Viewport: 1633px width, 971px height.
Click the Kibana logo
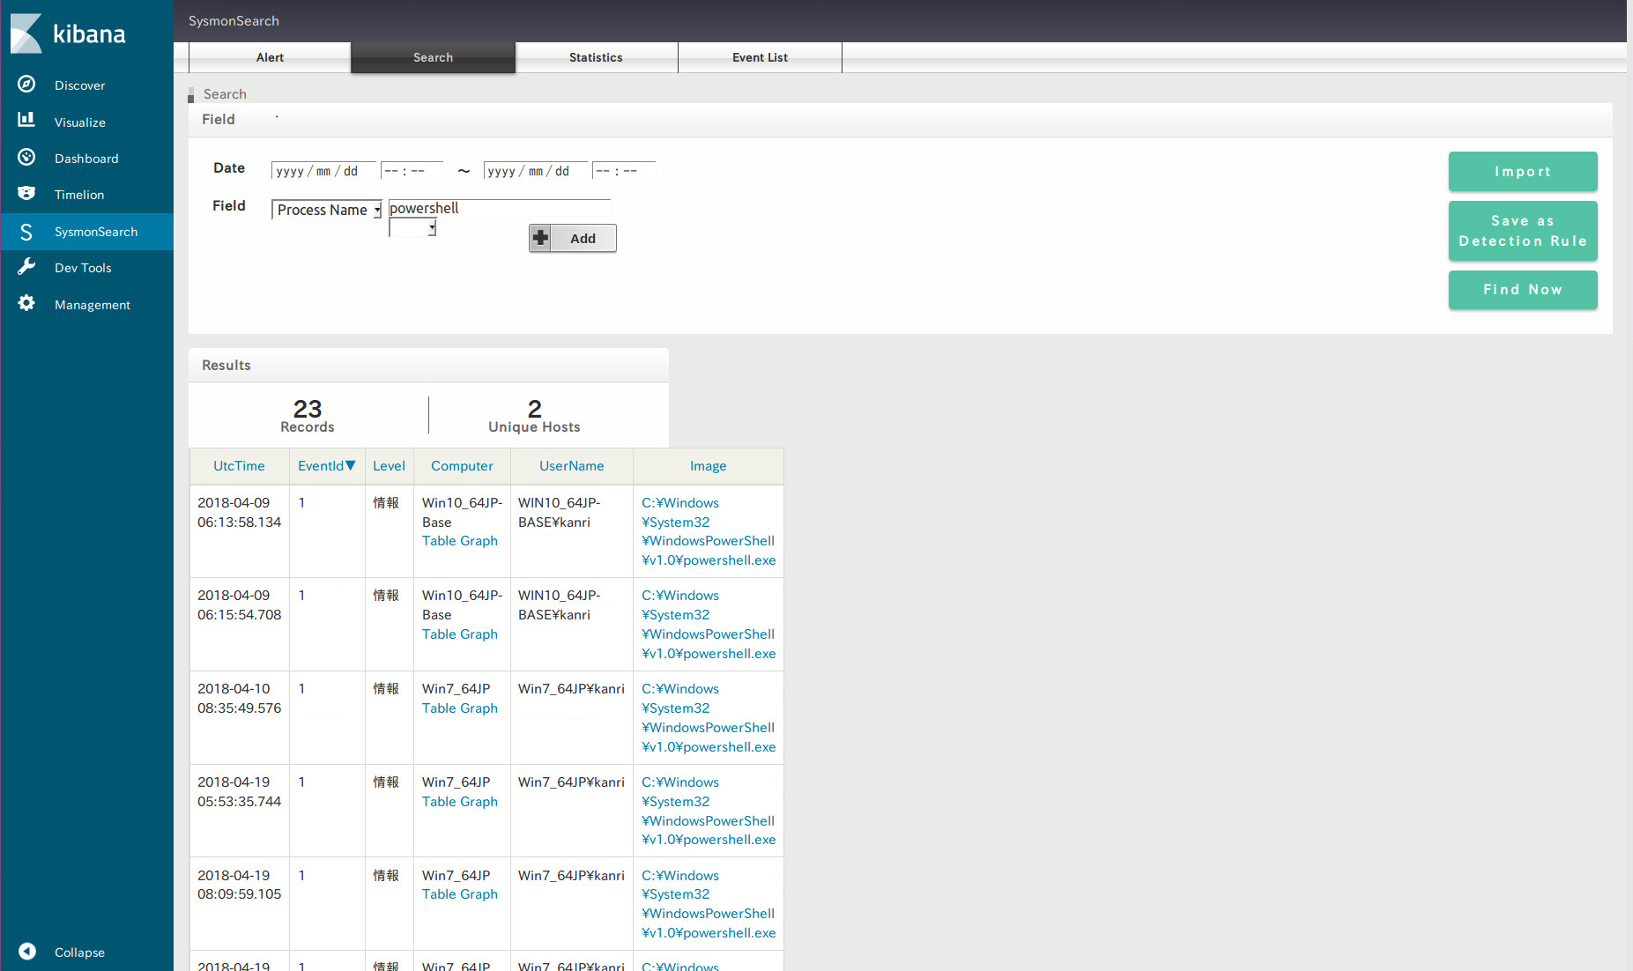click(68, 33)
